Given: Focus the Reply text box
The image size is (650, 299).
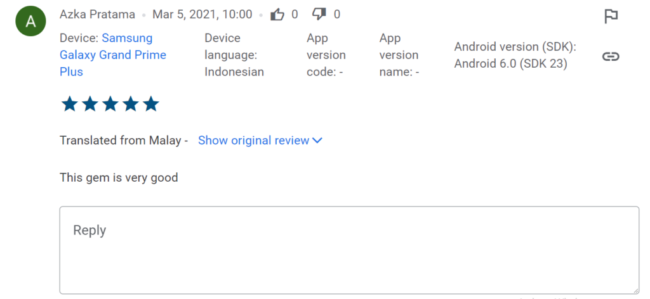Looking at the screenshot, I should pos(349,250).
